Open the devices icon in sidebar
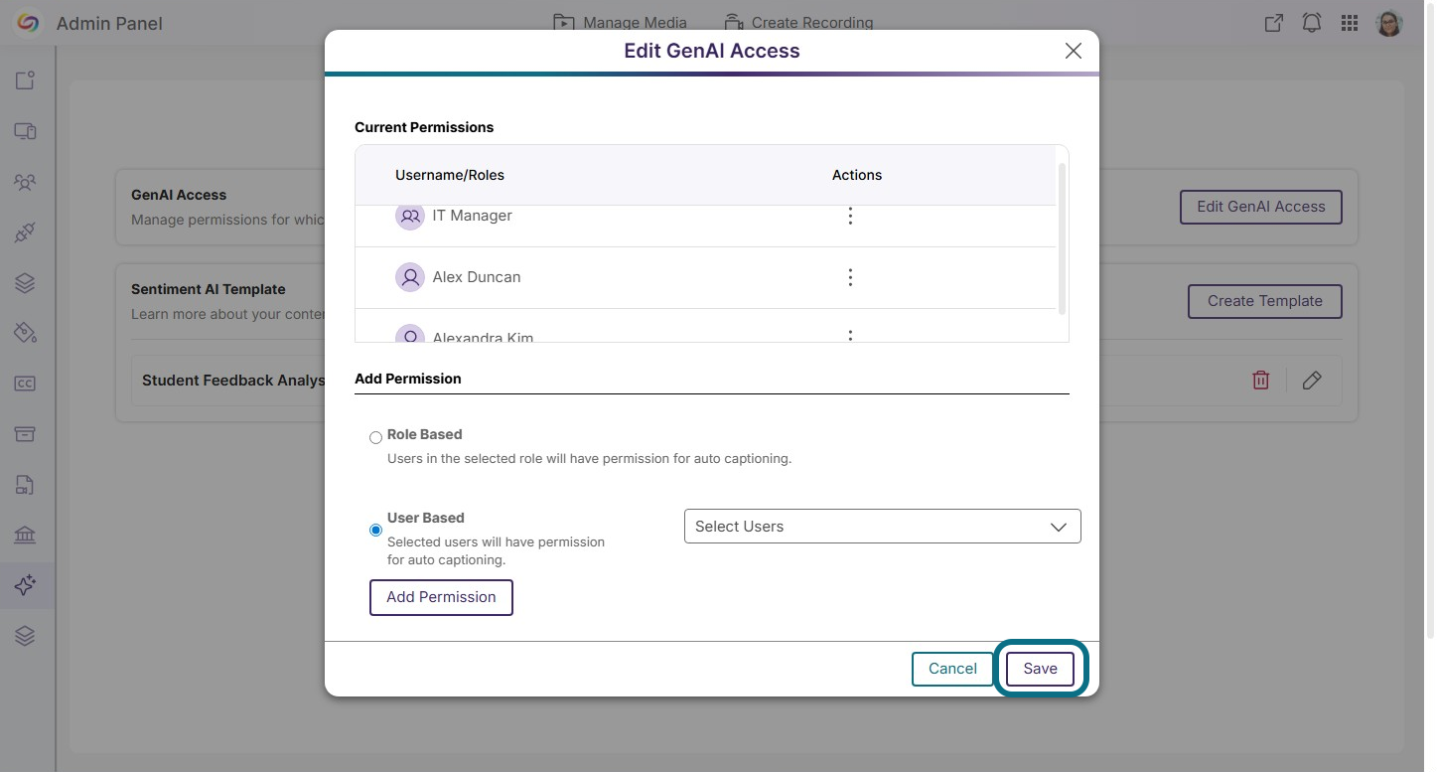Image resolution: width=1437 pixels, height=772 pixels. pos(25,131)
